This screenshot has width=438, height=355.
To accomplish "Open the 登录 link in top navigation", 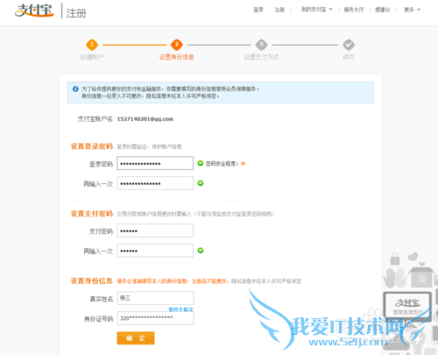I will click(258, 10).
